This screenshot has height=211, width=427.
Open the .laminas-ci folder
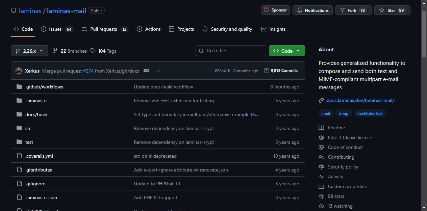coord(36,101)
